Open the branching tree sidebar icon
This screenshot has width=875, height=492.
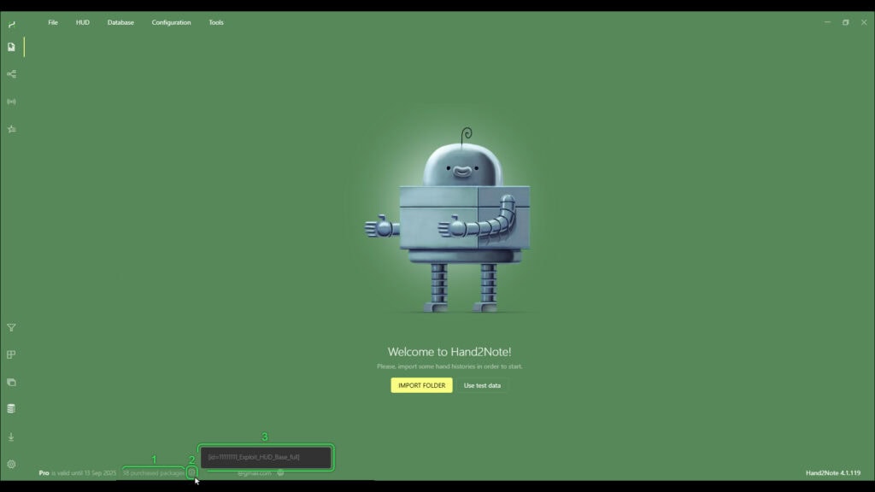[x=11, y=74]
